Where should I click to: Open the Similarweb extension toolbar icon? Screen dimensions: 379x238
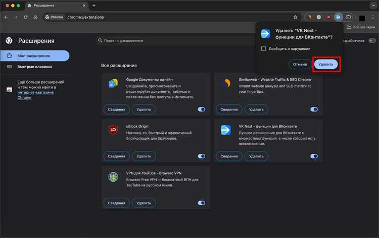coord(309,17)
